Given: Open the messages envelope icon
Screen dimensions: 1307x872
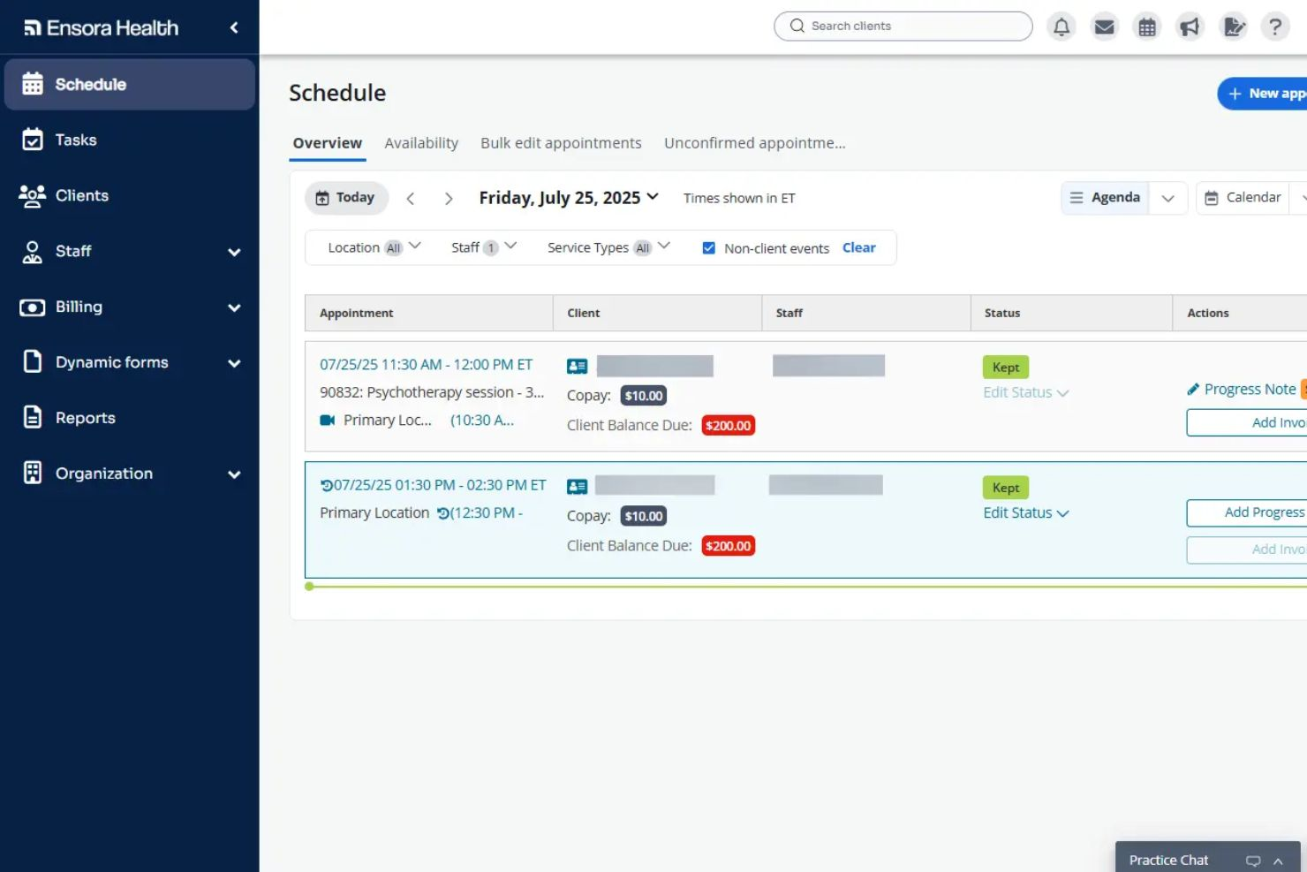Looking at the screenshot, I should tap(1104, 27).
